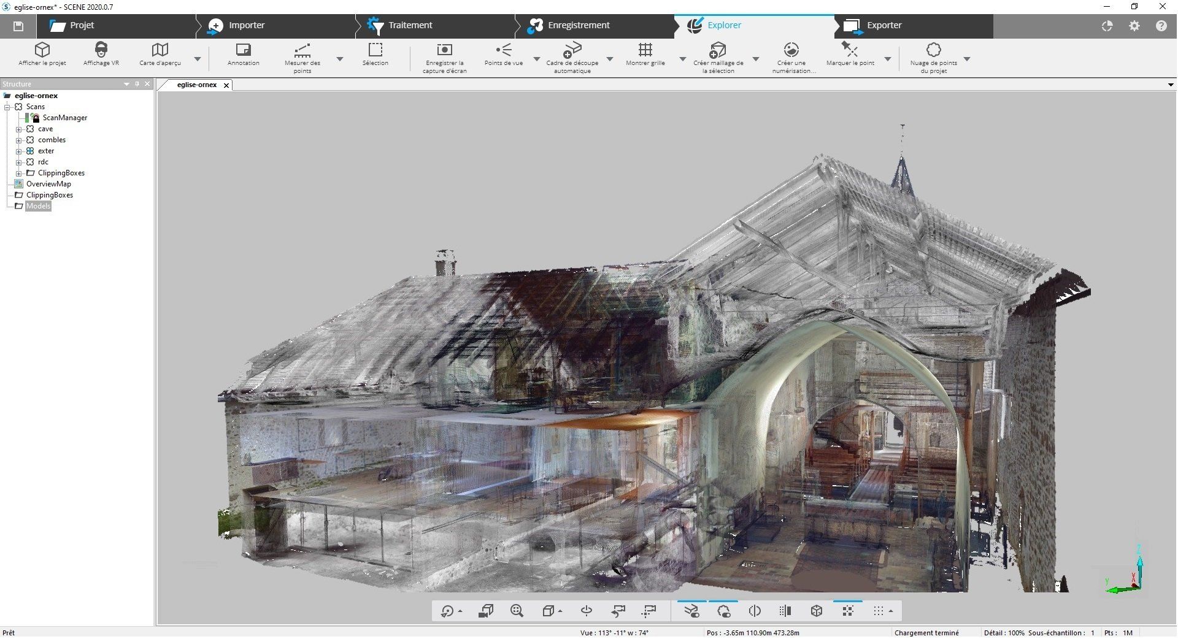
Task: Click Enregistrer la capture d'écran
Action: tap(444, 50)
